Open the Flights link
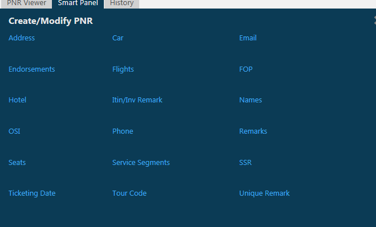The image size is (376, 227). [x=123, y=69]
